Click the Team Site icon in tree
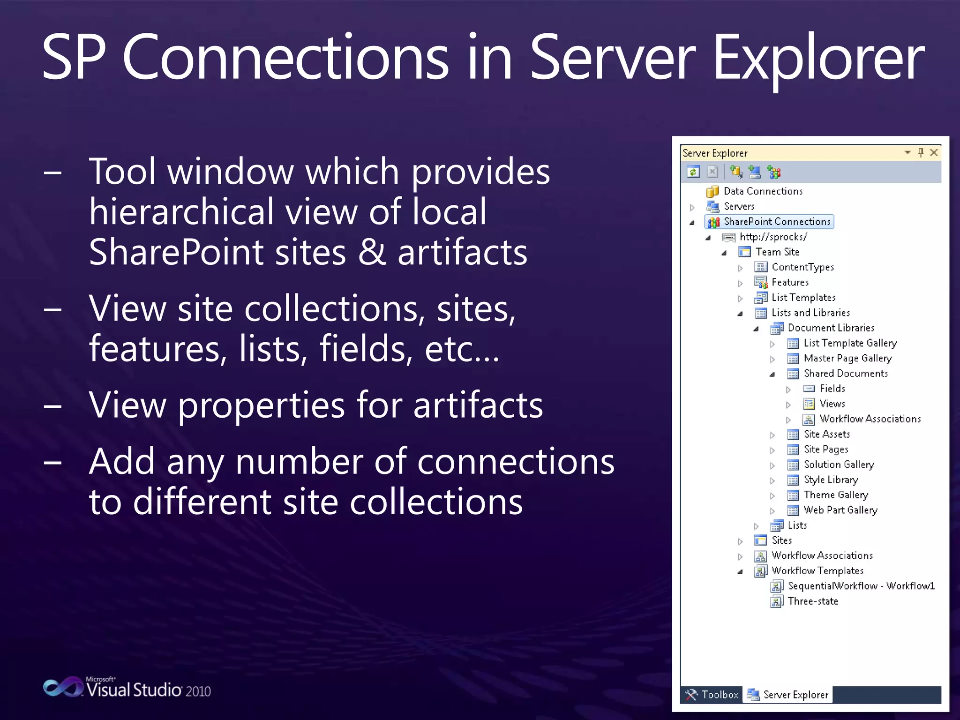960x720 pixels. point(744,252)
